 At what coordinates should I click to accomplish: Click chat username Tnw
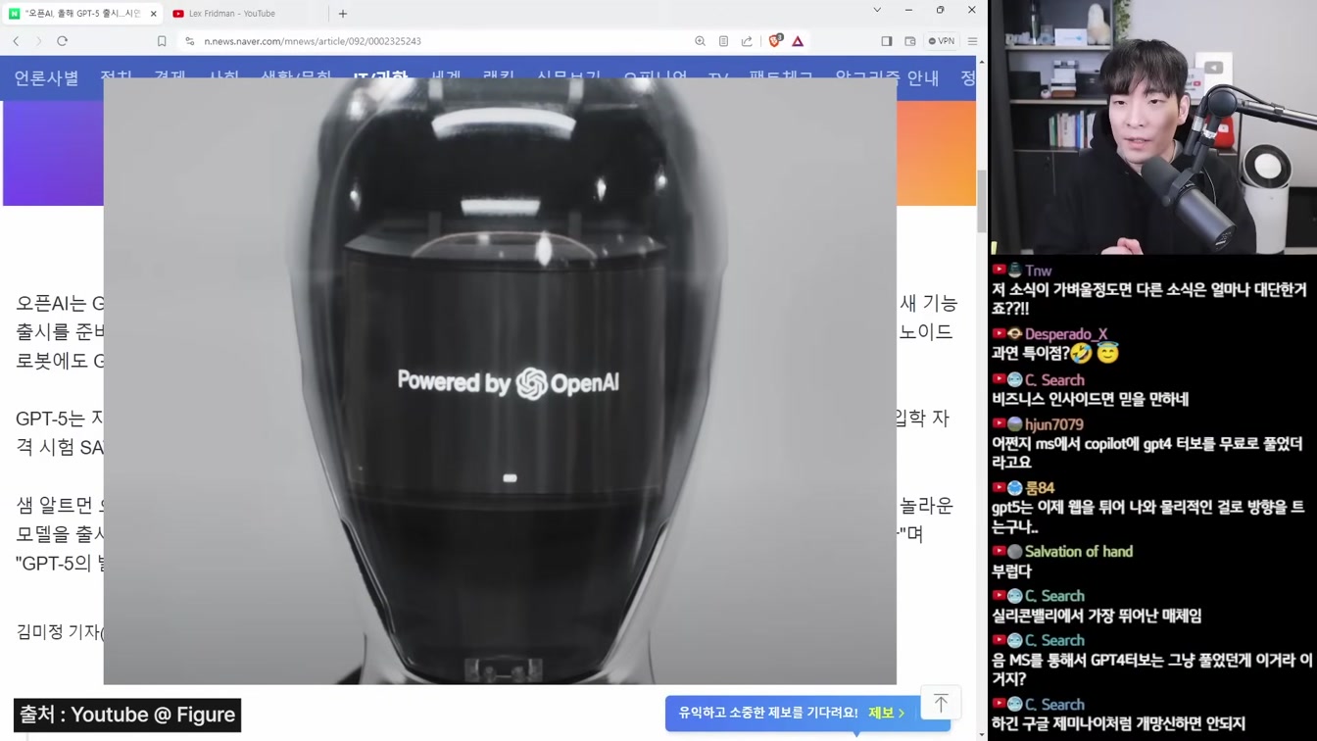coord(1038,271)
